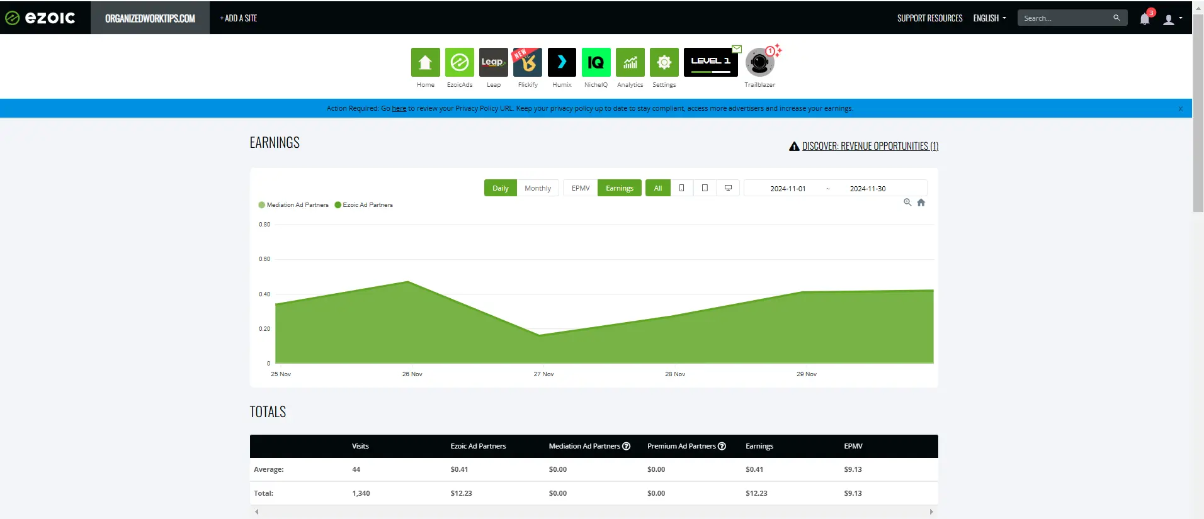Filter by tablet device icon
This screenshot has width=1204, height=519.
point(705,188)
